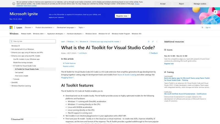Open the Topics dropdown
This screenshot has height=124, width=220.
point(81,27)
